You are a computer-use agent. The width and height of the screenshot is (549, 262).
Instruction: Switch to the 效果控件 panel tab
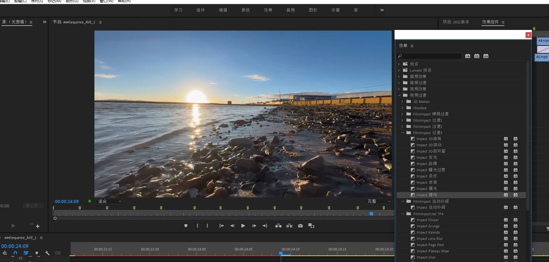(490, 22)
